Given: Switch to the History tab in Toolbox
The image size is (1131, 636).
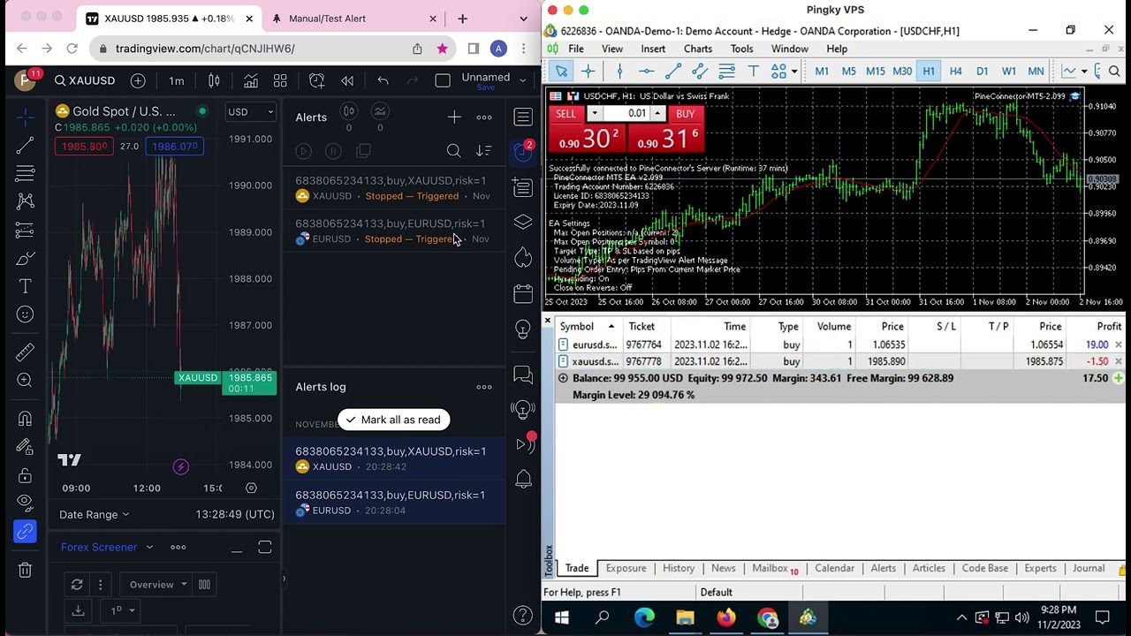Looking at the screenshot, I should (679, 568).
